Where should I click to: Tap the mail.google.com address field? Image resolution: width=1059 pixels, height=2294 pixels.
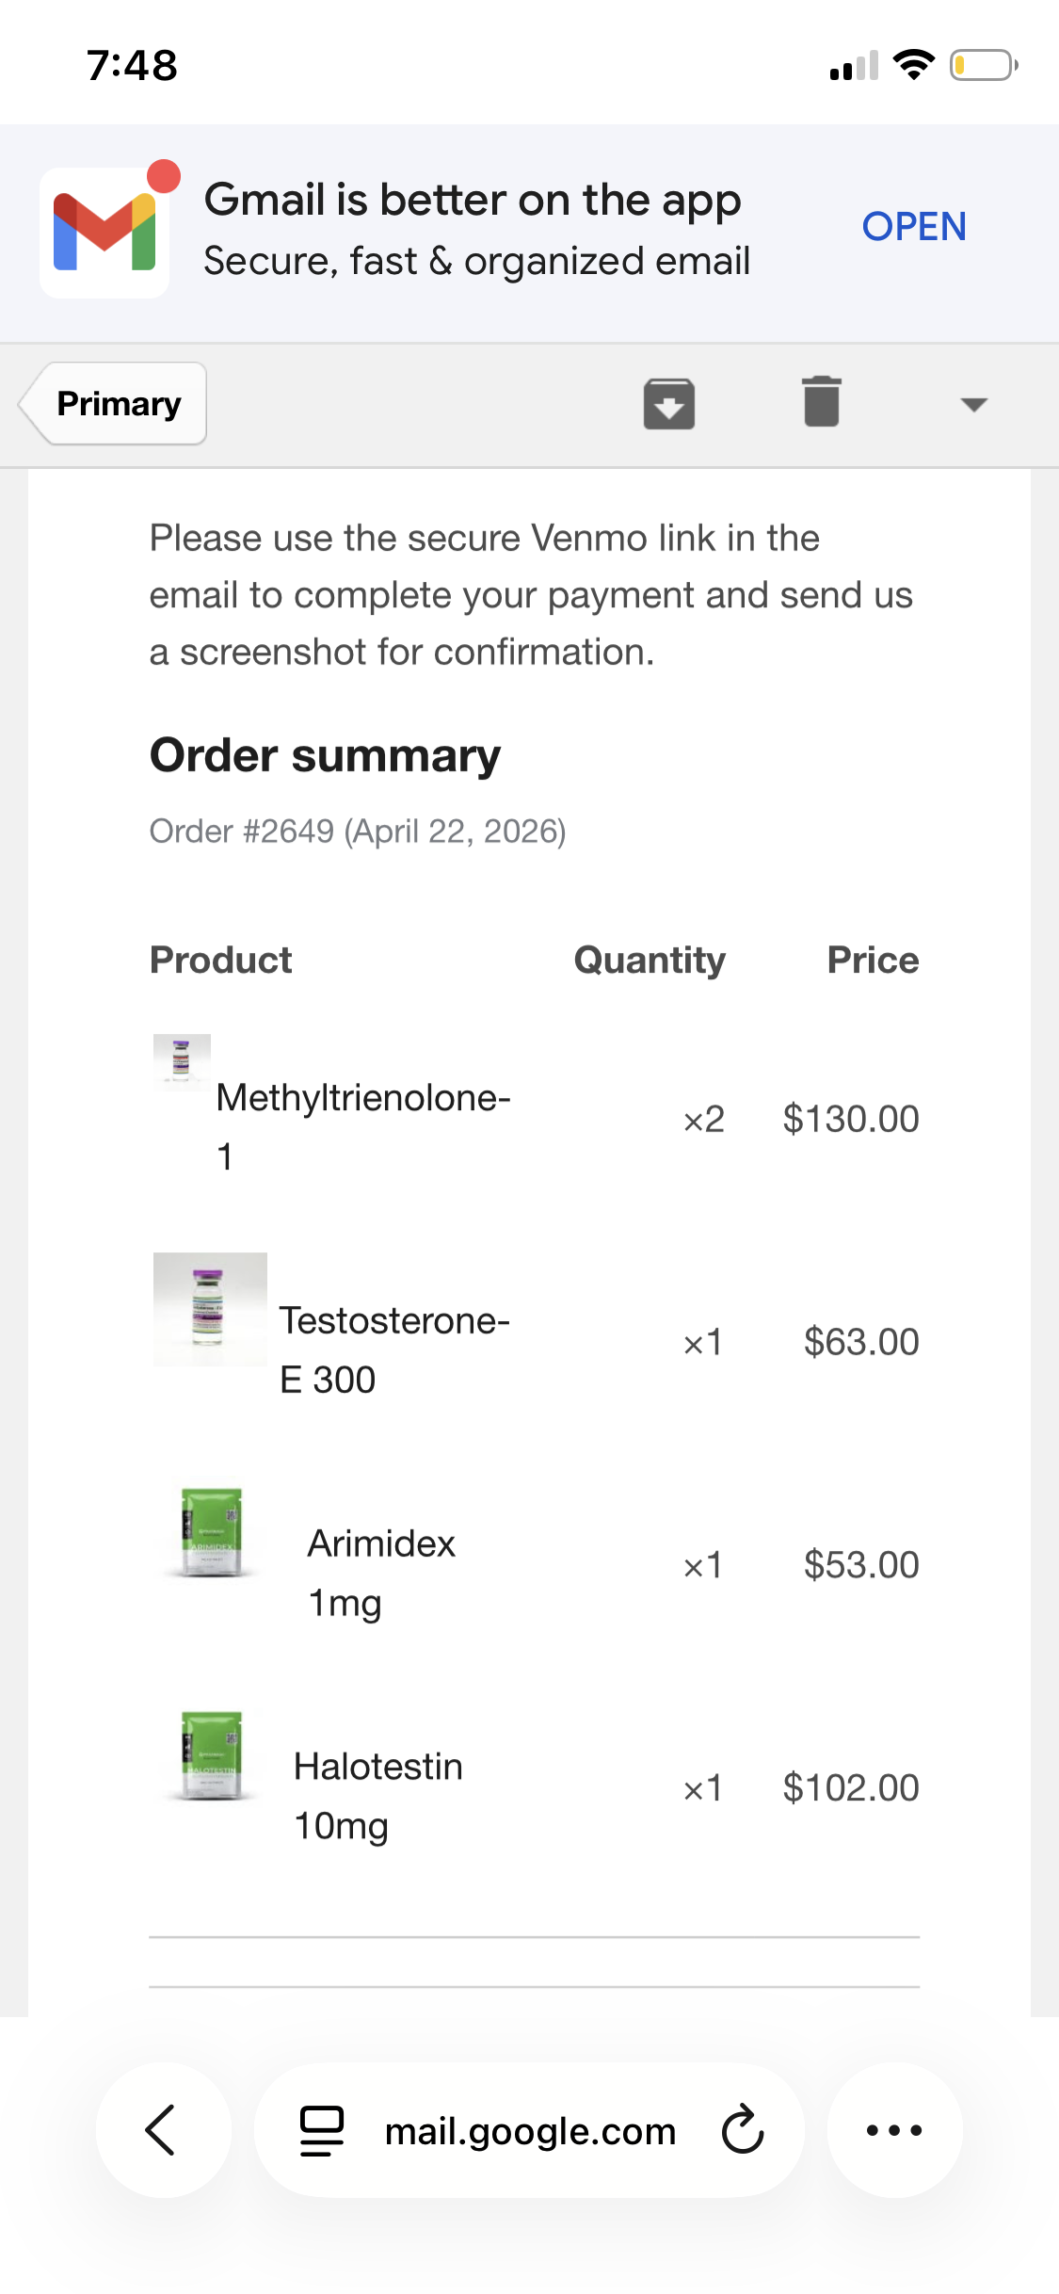[530, 2131]
